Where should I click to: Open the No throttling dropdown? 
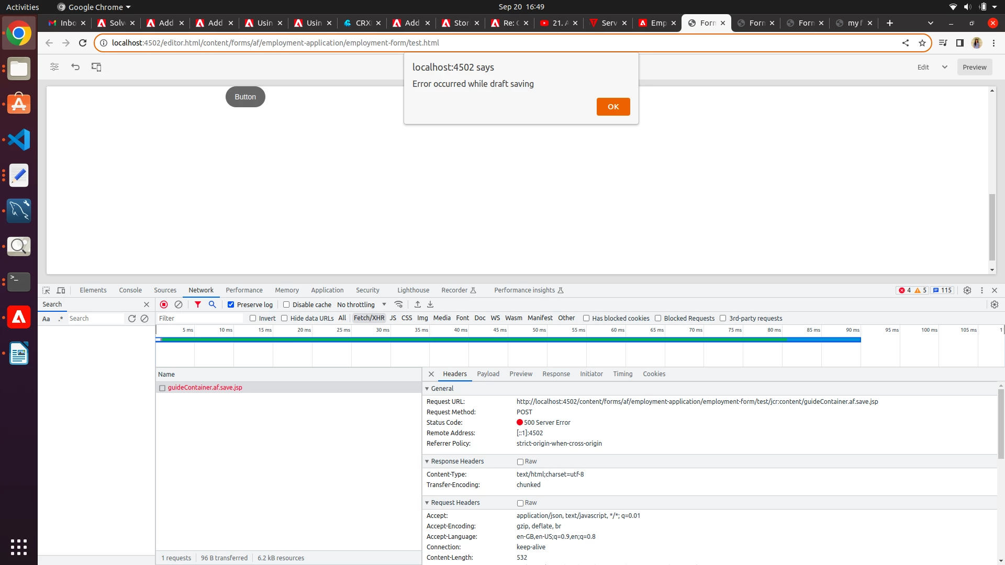coord(361,304)
